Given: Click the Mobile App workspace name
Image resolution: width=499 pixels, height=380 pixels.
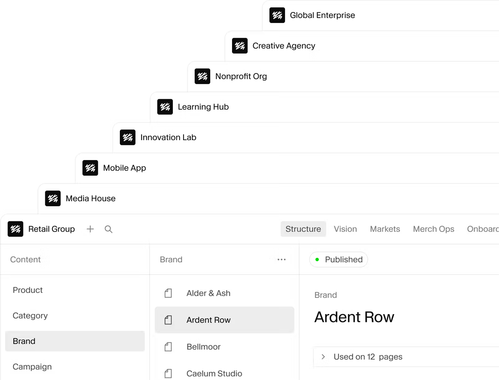Looking at the screenshot, I should [x=125, y=168].
